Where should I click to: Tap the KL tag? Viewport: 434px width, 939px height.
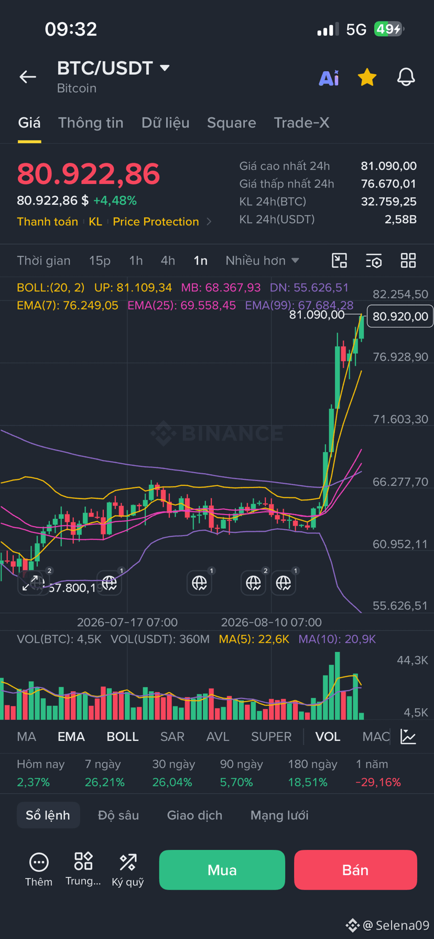point(95,222)
